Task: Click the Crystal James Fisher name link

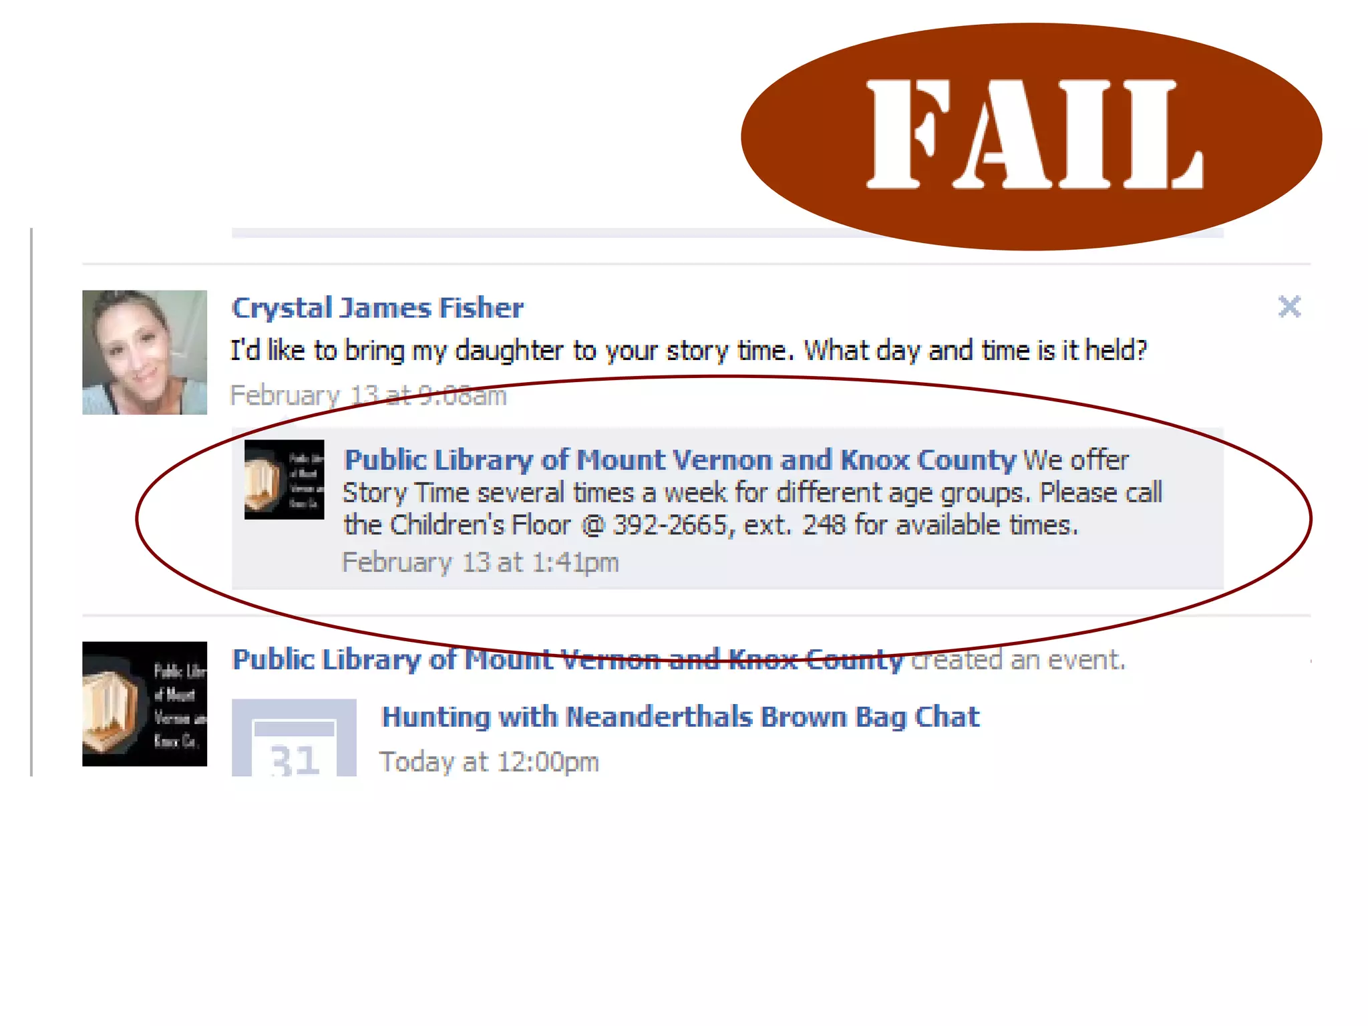Action: point(377,308)
